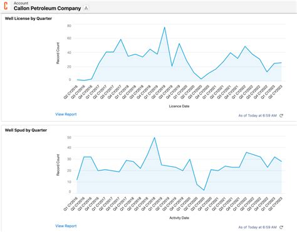Click the Well License by Quarter heading
This screenshot has height=232, width=297.
point(28,18)
